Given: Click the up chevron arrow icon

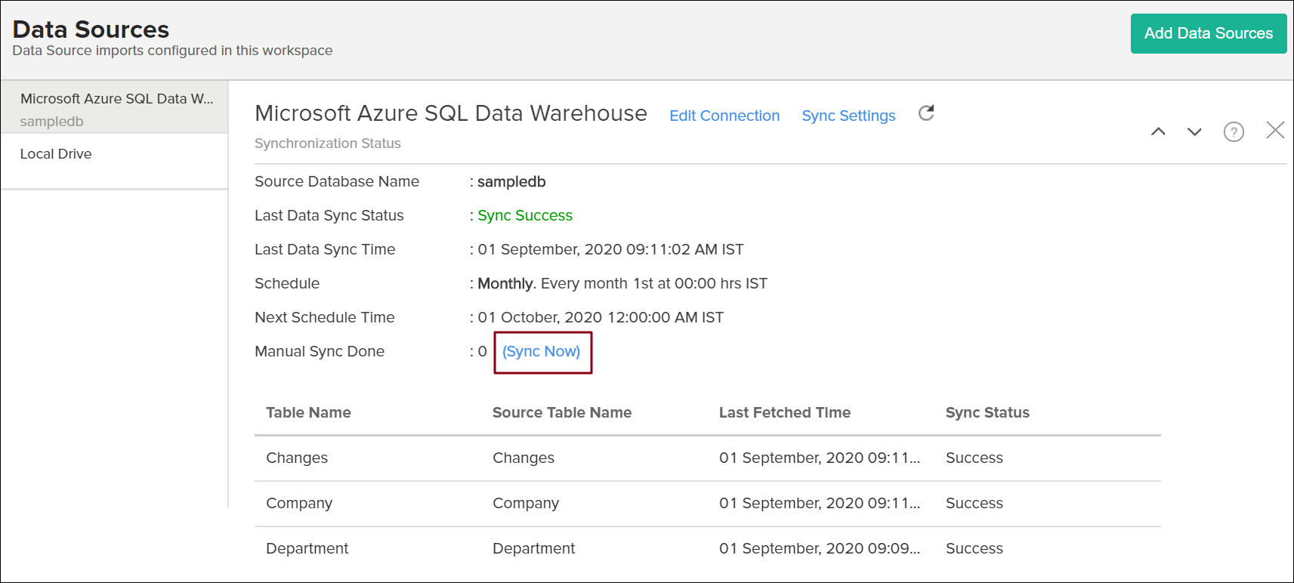Looking at the screenshot, I should (x=1157, y=131).
